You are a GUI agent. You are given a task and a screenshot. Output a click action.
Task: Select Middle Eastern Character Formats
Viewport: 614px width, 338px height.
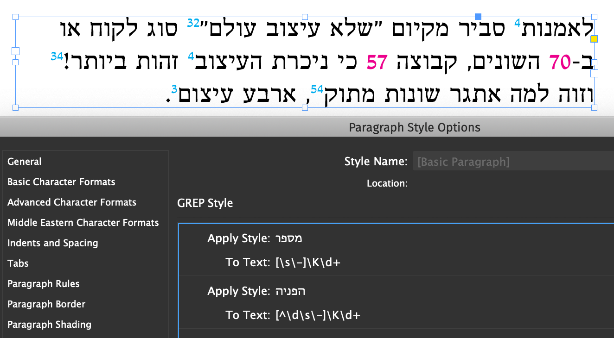83,222
